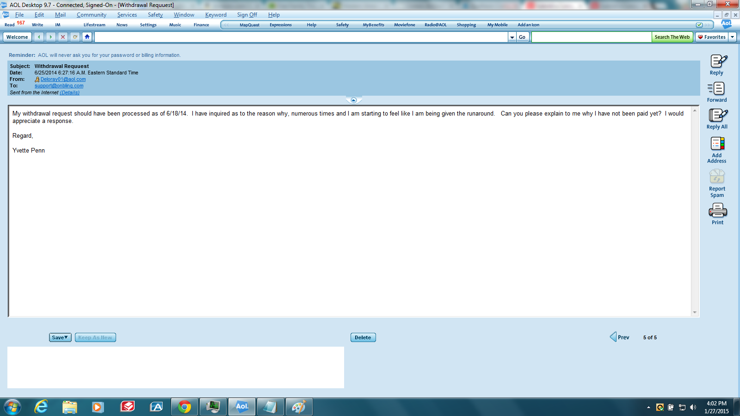
Task: Click the Go button
Action: click(x=522, y=37)
